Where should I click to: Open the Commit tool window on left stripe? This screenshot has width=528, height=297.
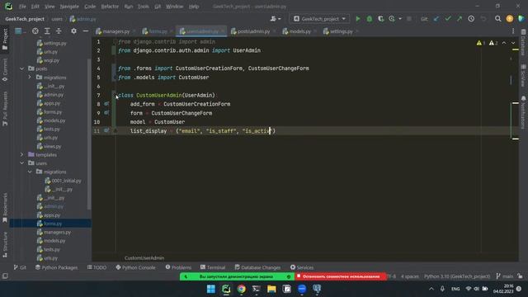click(x=5, y=70)
